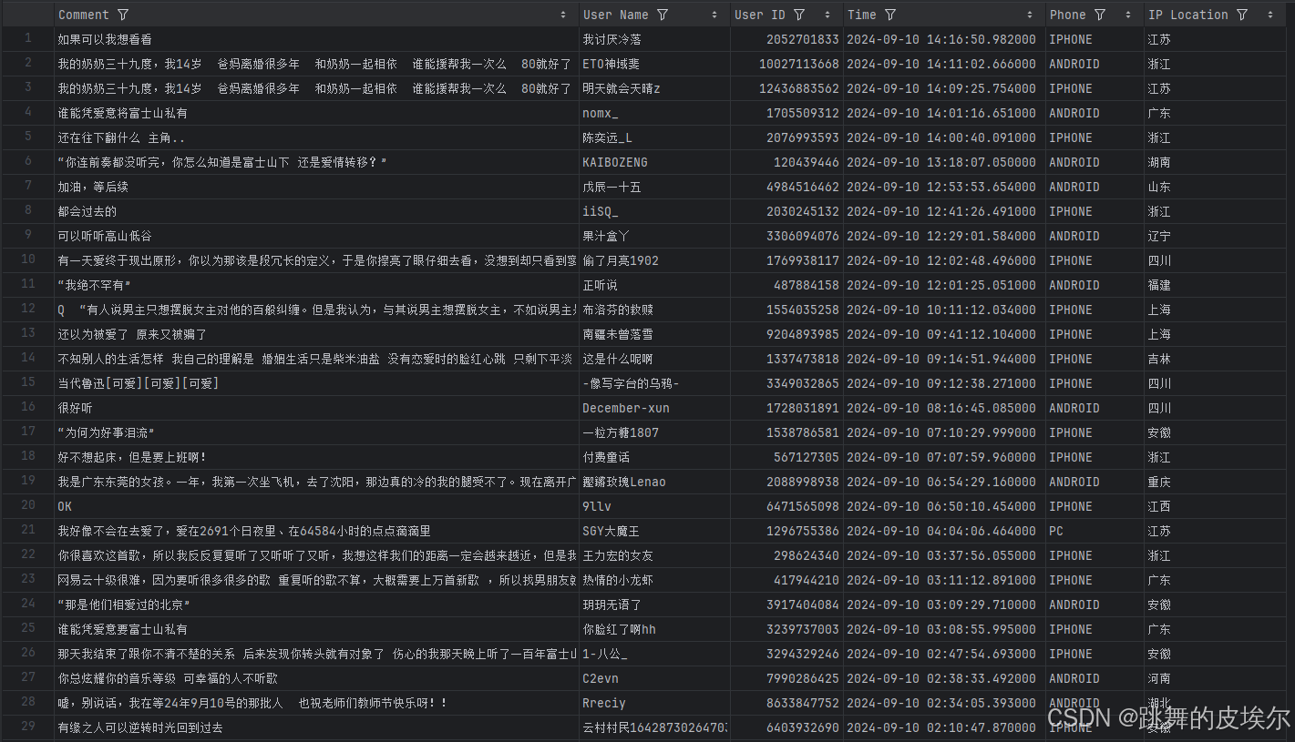Click user ID cell 2052701833
This screenshot has height=742, width=1295.
(x=786, y=39)
